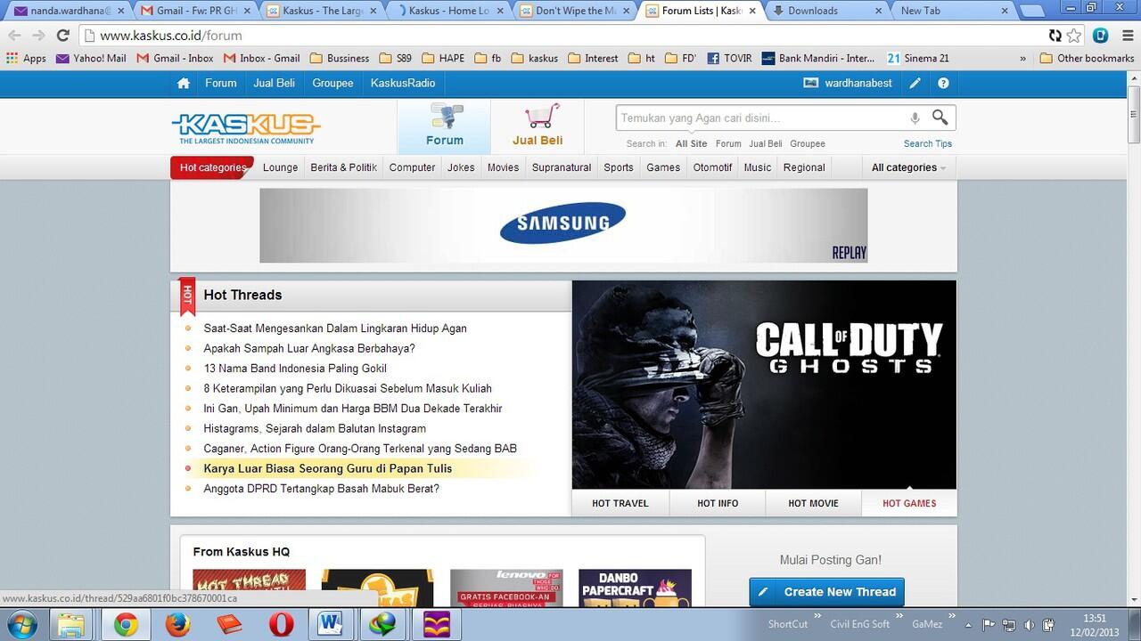The image size is (1141, 641).
Task: Show hidden system tray icons arrow
Action: point(968,625)
